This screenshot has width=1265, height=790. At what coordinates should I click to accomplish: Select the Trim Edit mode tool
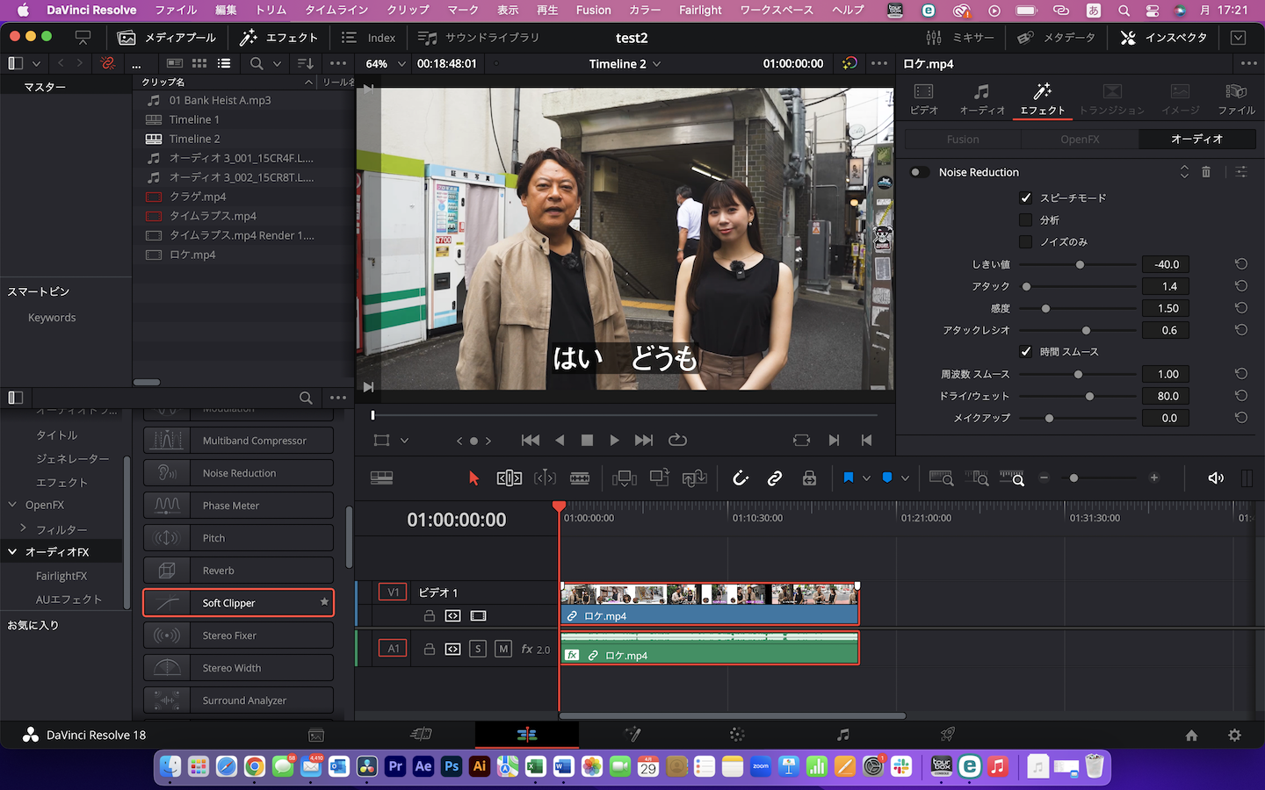(x=509, y=478)
